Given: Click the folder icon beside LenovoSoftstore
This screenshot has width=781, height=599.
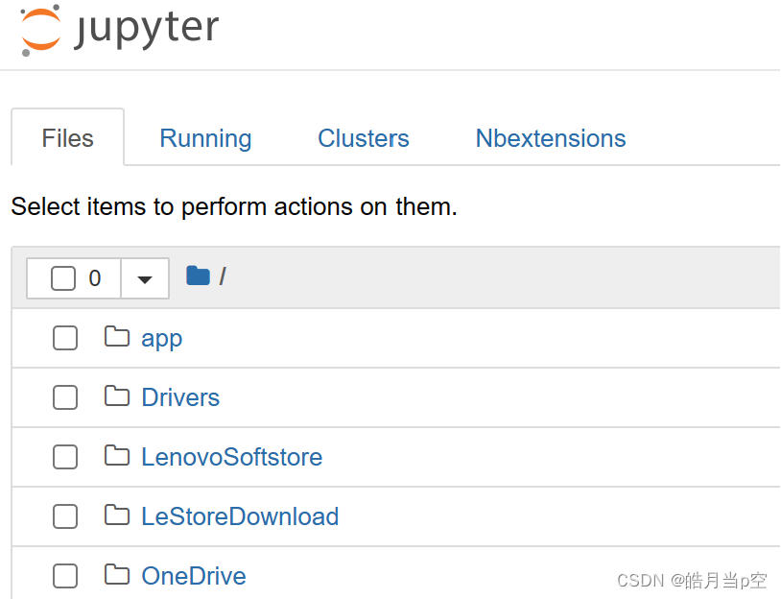Looking at the screenshot, I should [116, 457].
